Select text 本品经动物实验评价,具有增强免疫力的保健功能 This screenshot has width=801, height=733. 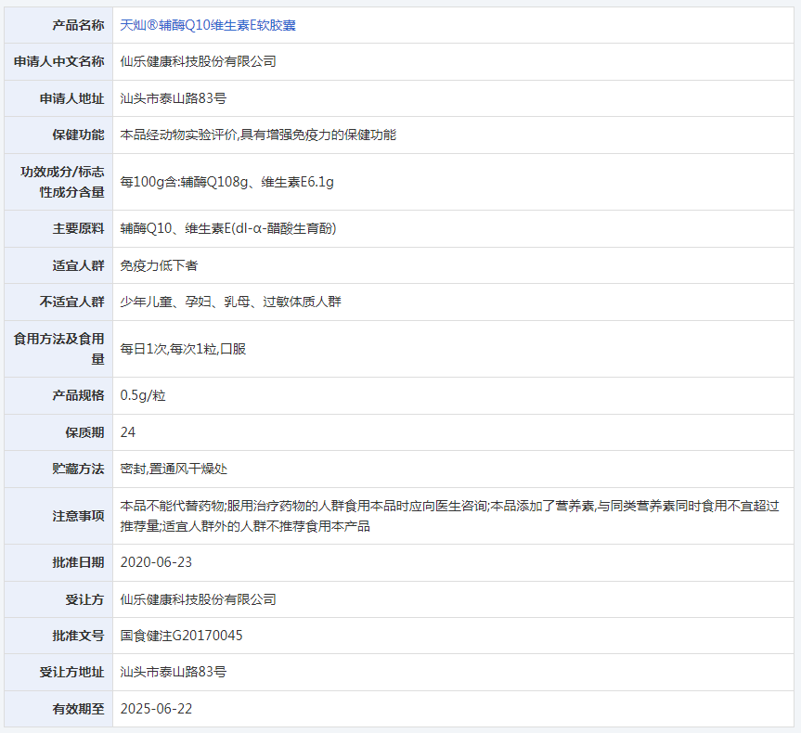click(x=258, y=135)
